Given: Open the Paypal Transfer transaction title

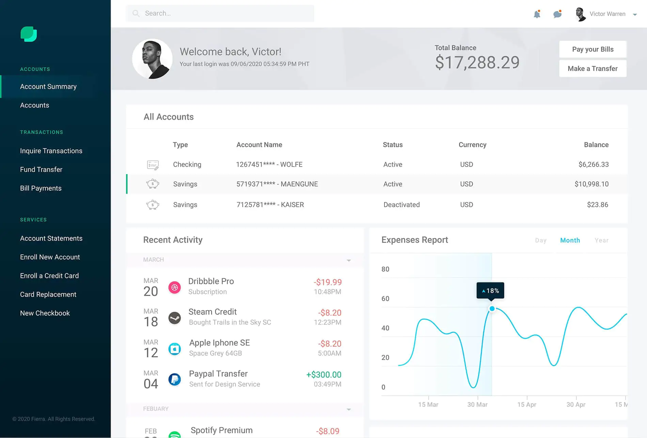Looking at the screenshot, I should coord(218,374).
